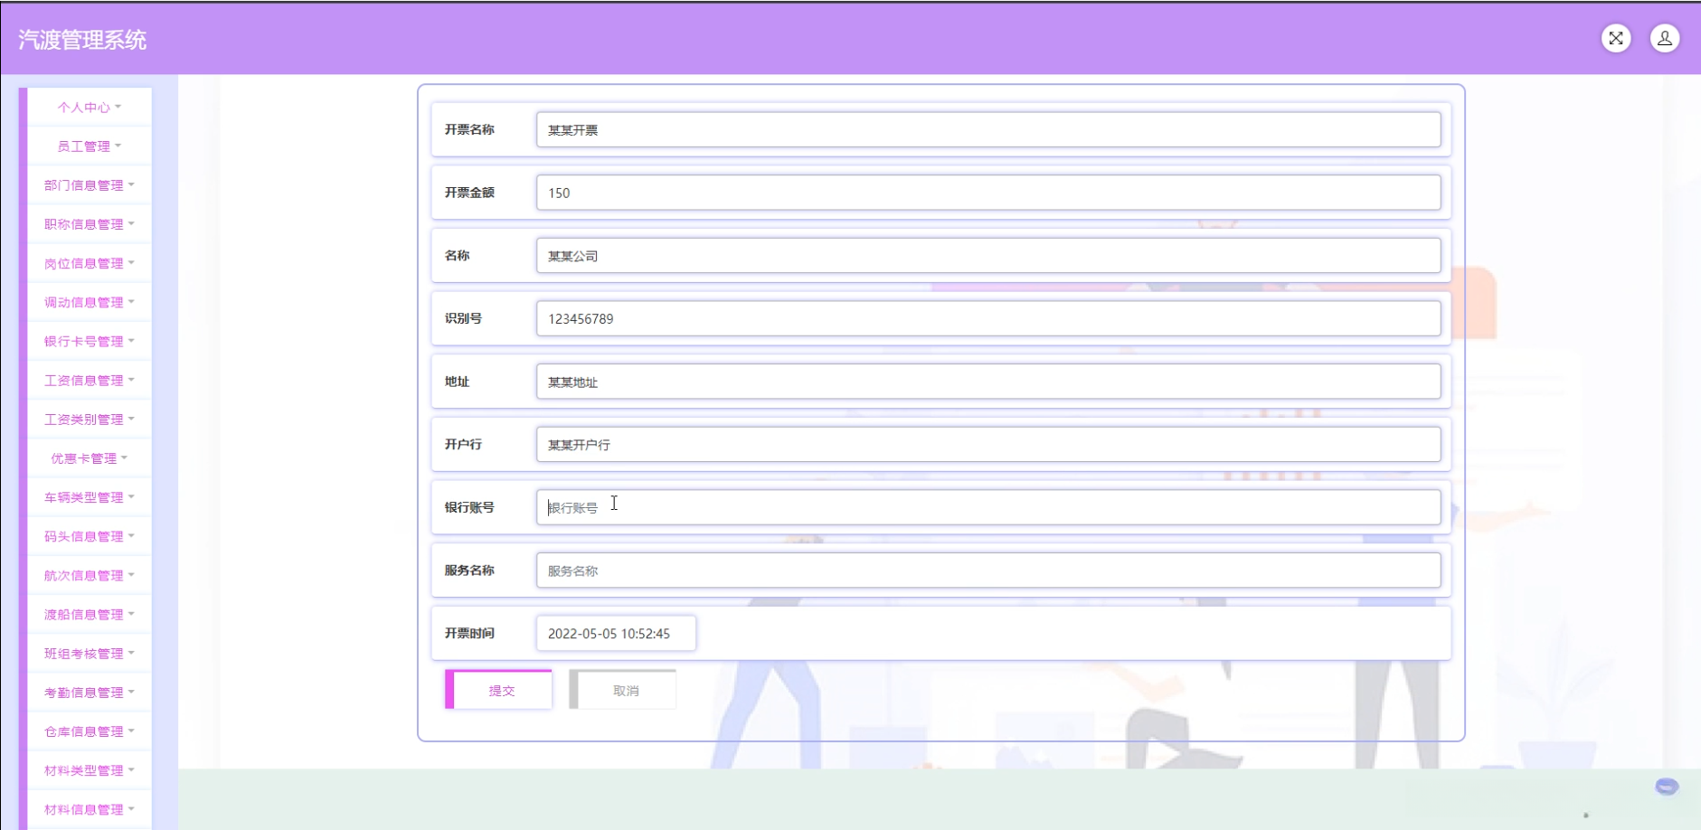Select 材料信息管理 in the sidebar
The image size is (1701, 830).
[x=90, y=809]
